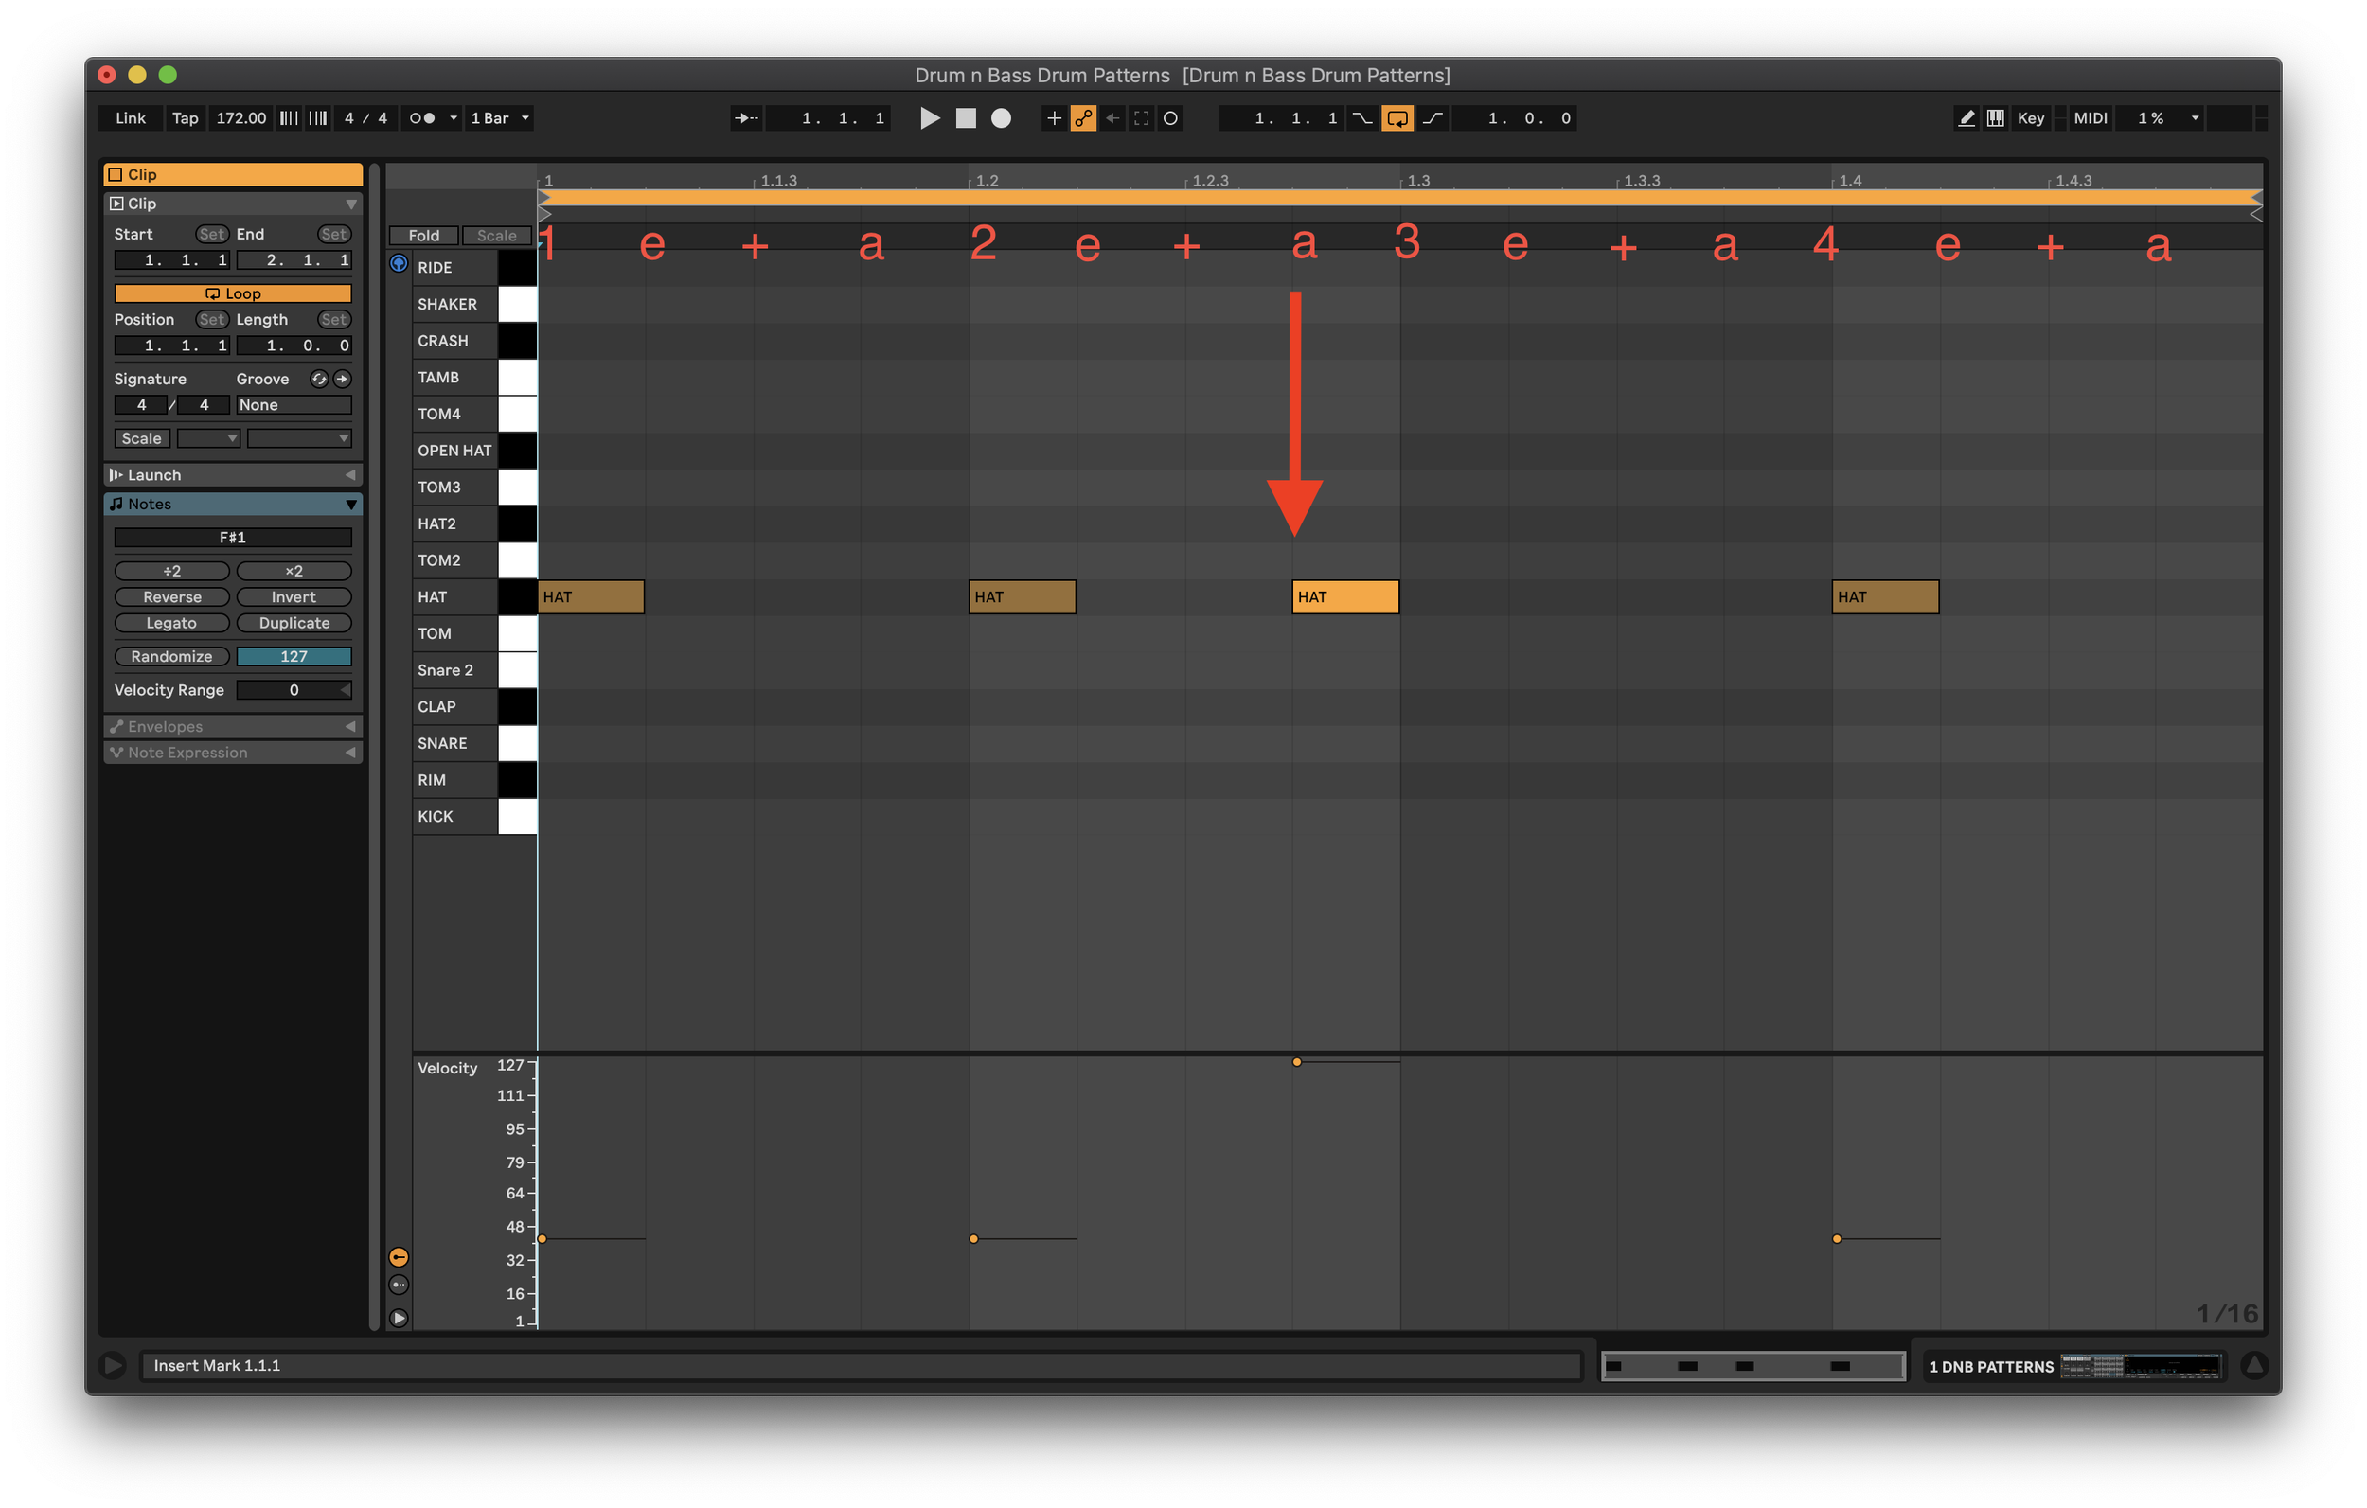Click the Stop button in transport

point(966,118)
